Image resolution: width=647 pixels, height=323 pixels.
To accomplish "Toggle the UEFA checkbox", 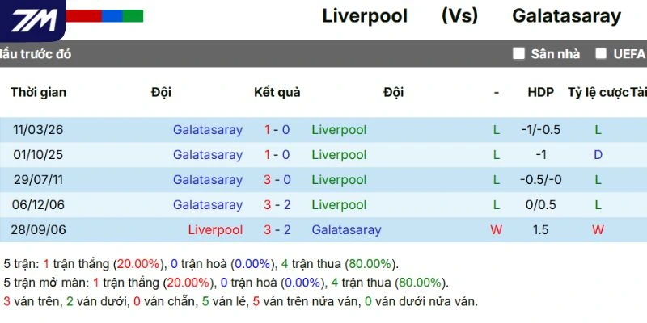I will 601,54.
